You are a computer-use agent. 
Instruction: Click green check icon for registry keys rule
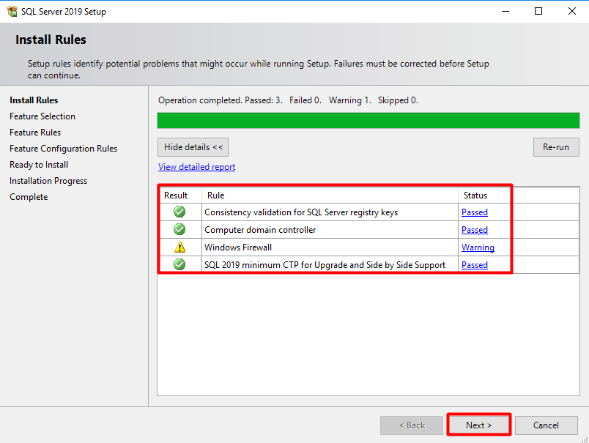pyautogui.click(x=179, y=212)
